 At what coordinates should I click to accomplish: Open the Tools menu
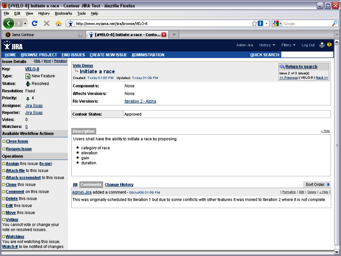tap(81, 14)
